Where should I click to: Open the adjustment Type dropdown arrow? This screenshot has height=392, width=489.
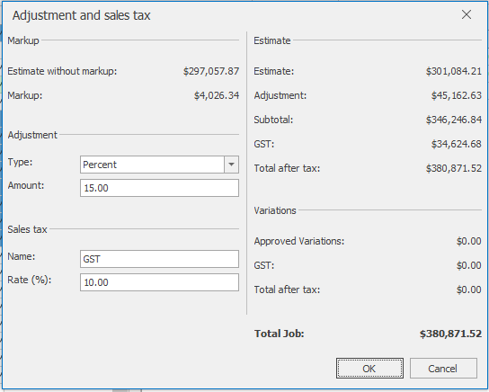(231, 165)
